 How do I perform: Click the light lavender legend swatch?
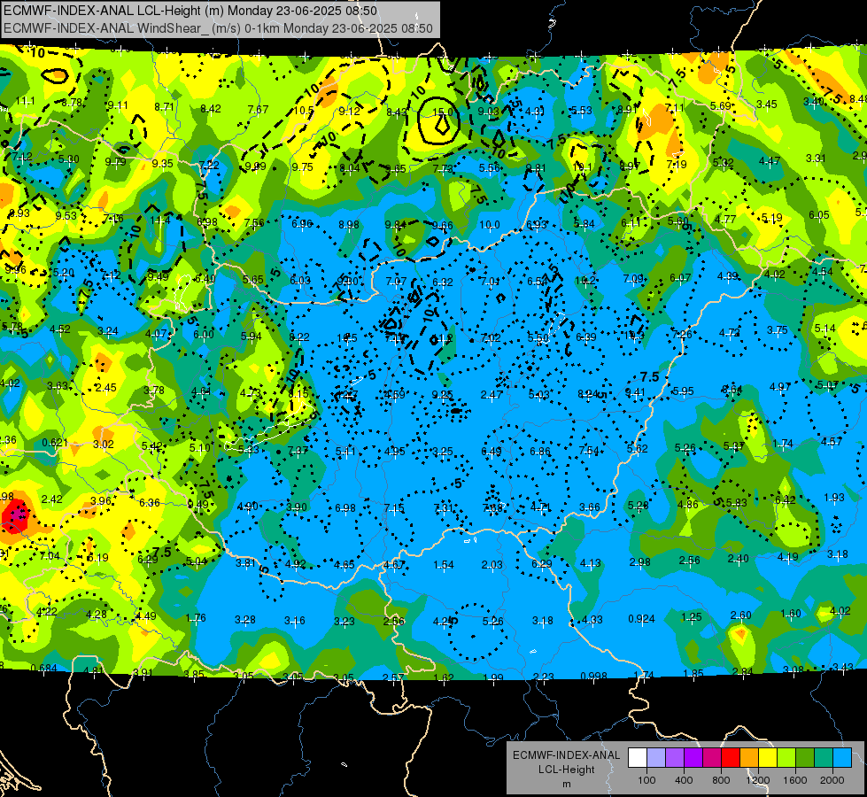click(x=656, y=757)
